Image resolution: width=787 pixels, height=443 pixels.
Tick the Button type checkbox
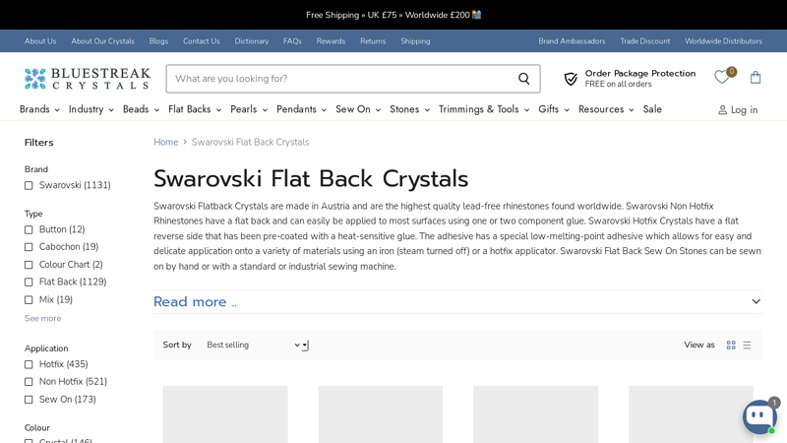coord(29,229)
